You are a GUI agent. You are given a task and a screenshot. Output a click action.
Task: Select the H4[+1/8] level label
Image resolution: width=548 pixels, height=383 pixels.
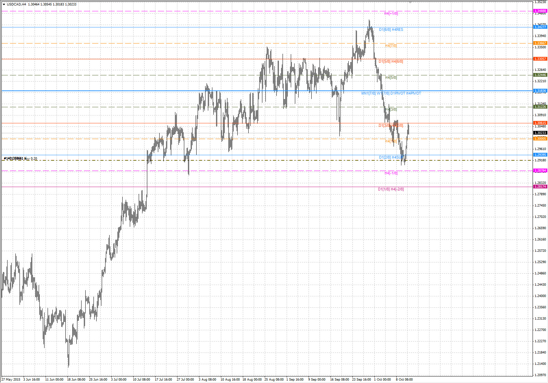point(391,14)
